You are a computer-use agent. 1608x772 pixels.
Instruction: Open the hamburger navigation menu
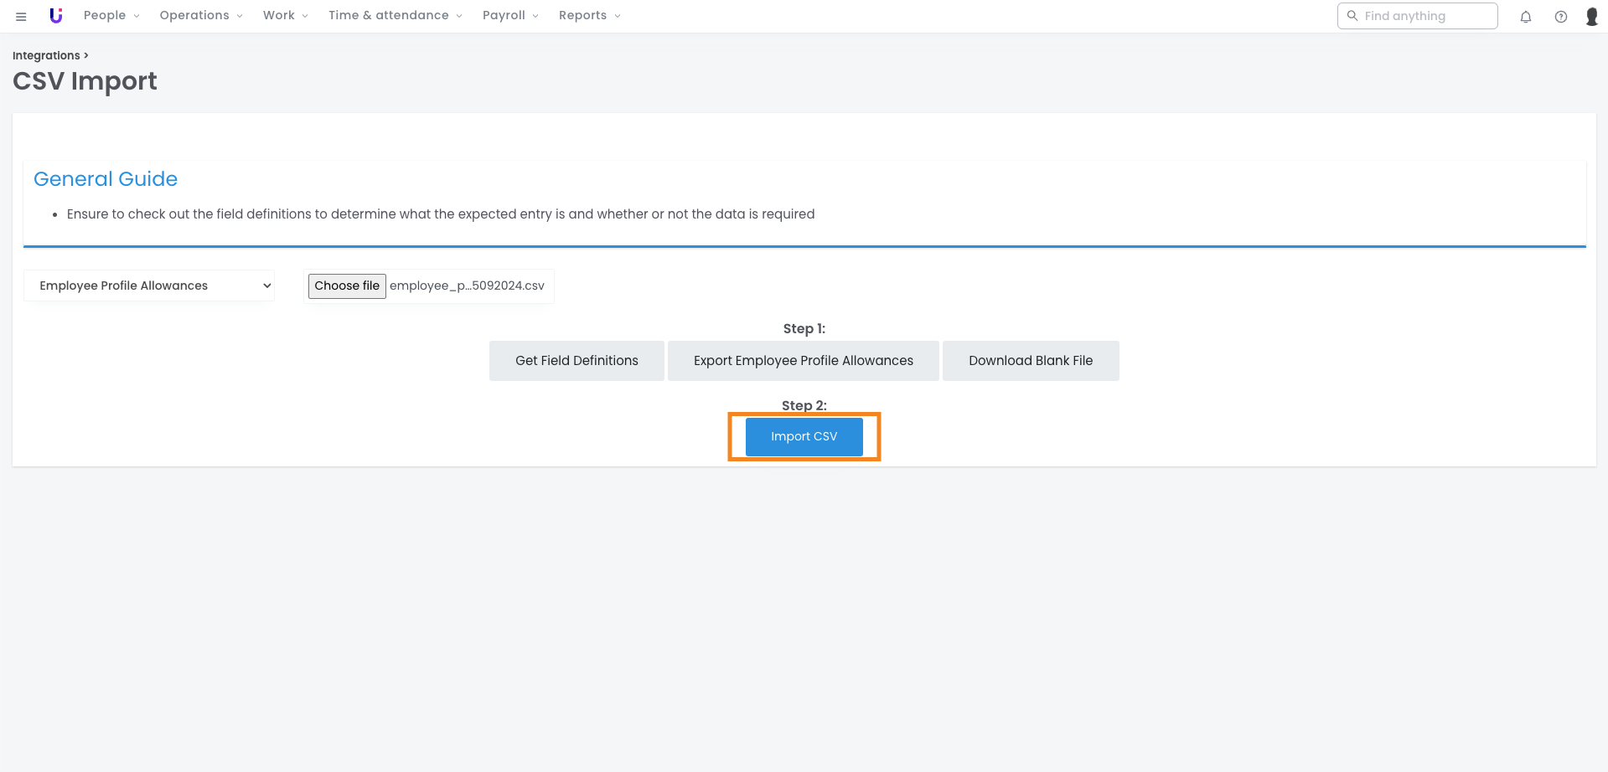[x=21, y=16]
